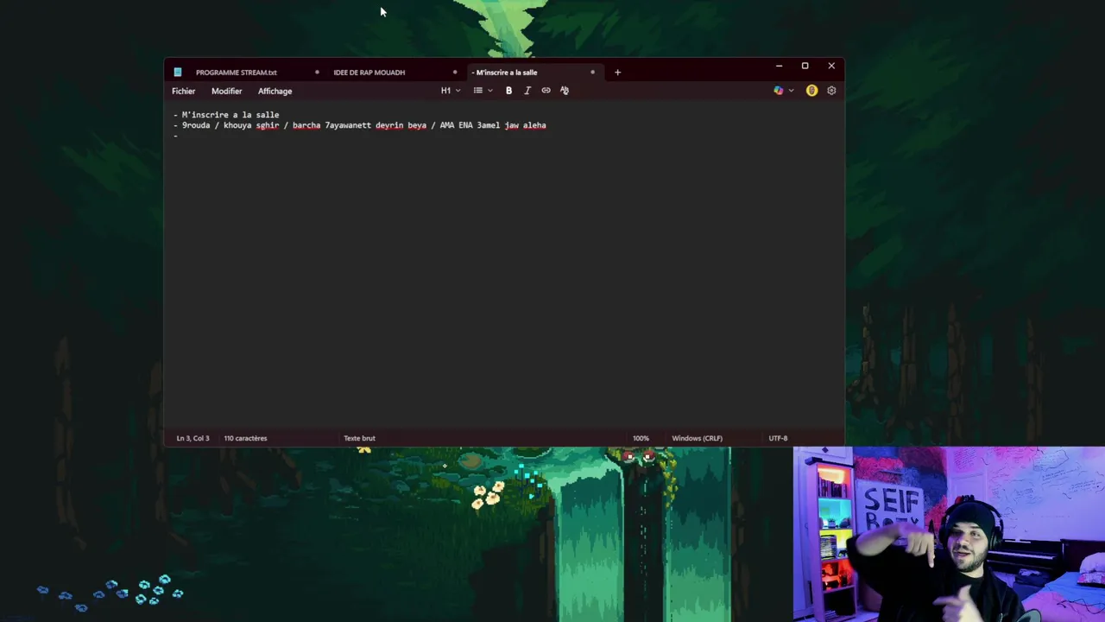Minimize the Notepad window
1105x622 pixels.
point(779,66)
